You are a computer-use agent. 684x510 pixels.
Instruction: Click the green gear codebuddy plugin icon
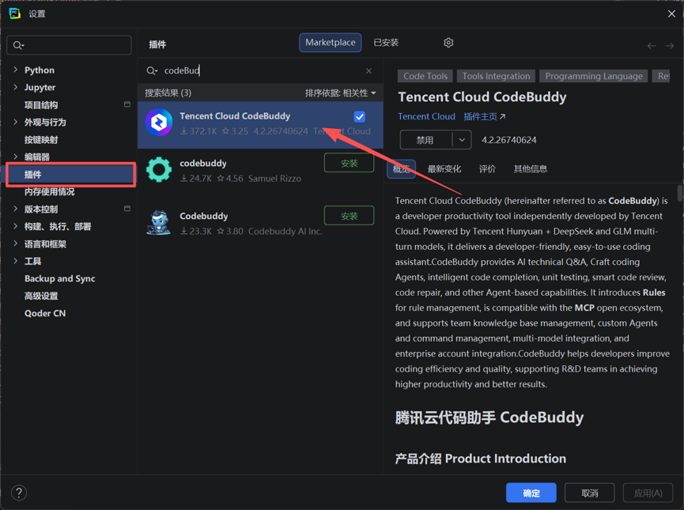click(x=159, y=169)
